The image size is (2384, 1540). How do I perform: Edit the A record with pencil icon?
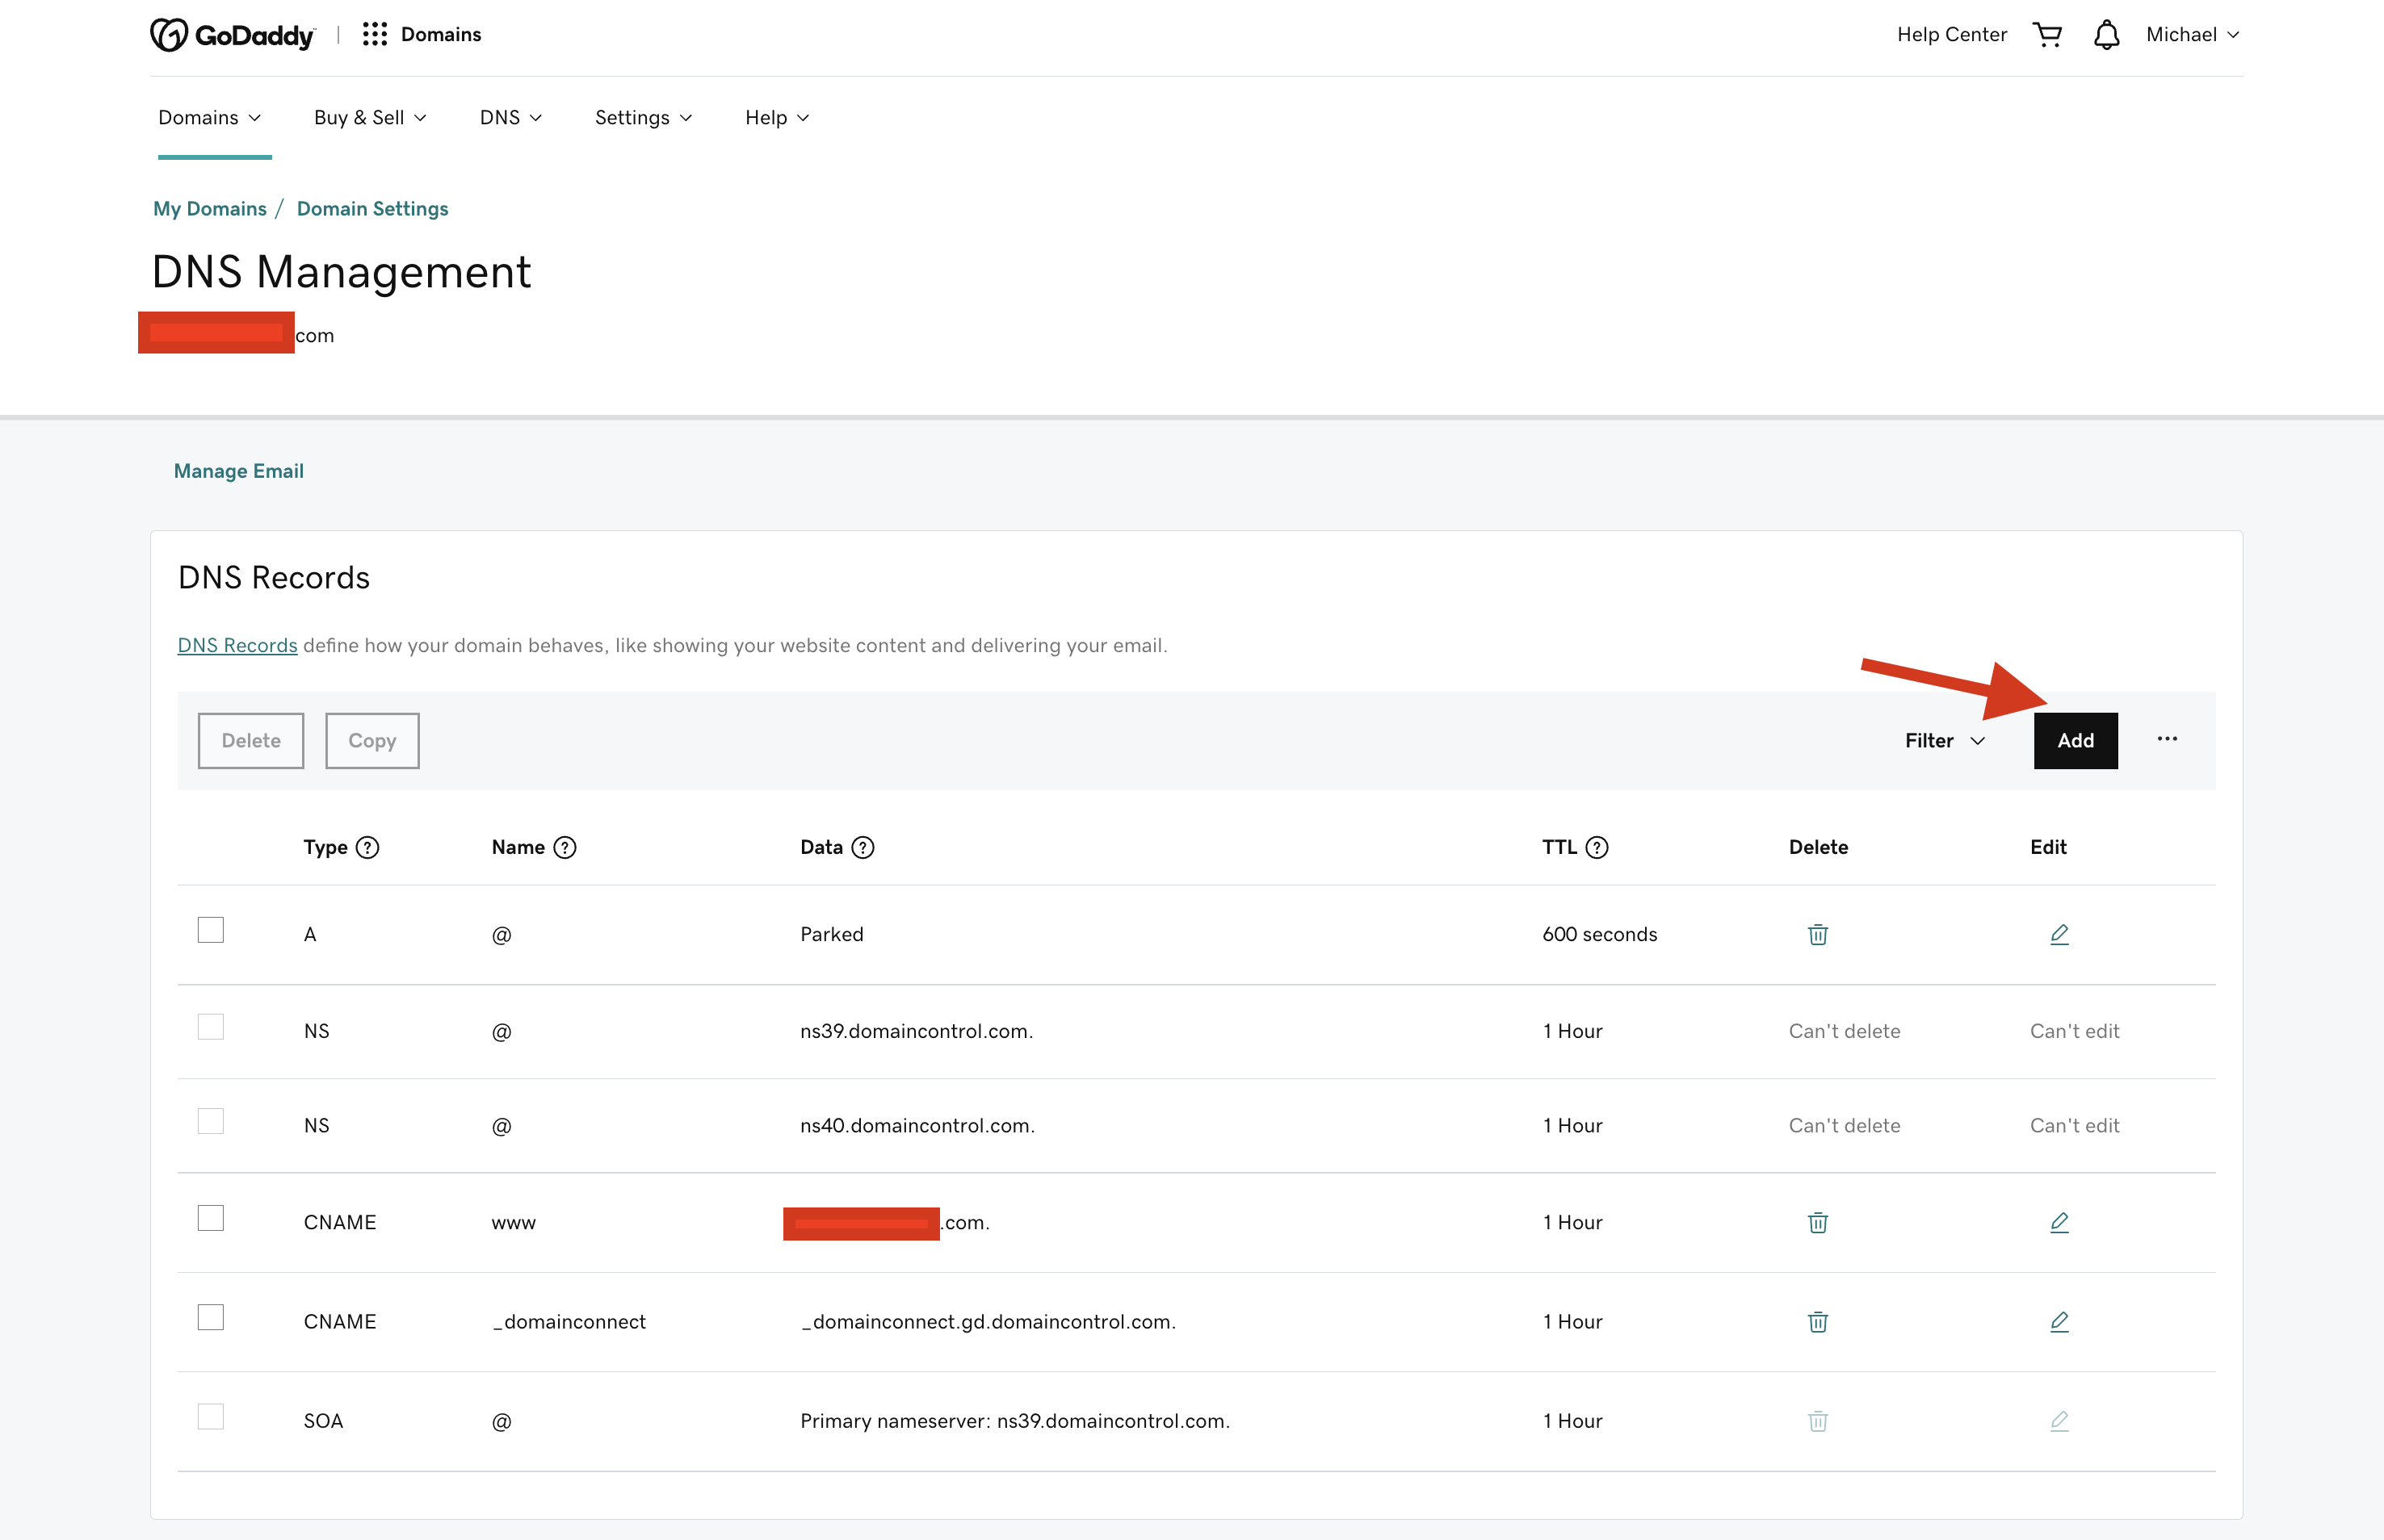point(2059,934)
